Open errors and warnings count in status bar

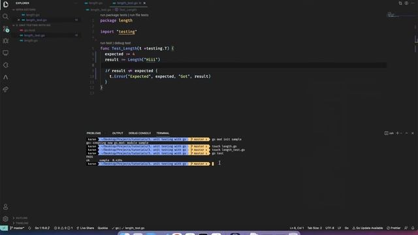(x=63, y=228)
